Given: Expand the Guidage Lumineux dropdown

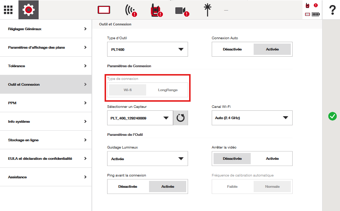Looking at the screenshot, I should (x=147, y=159).
